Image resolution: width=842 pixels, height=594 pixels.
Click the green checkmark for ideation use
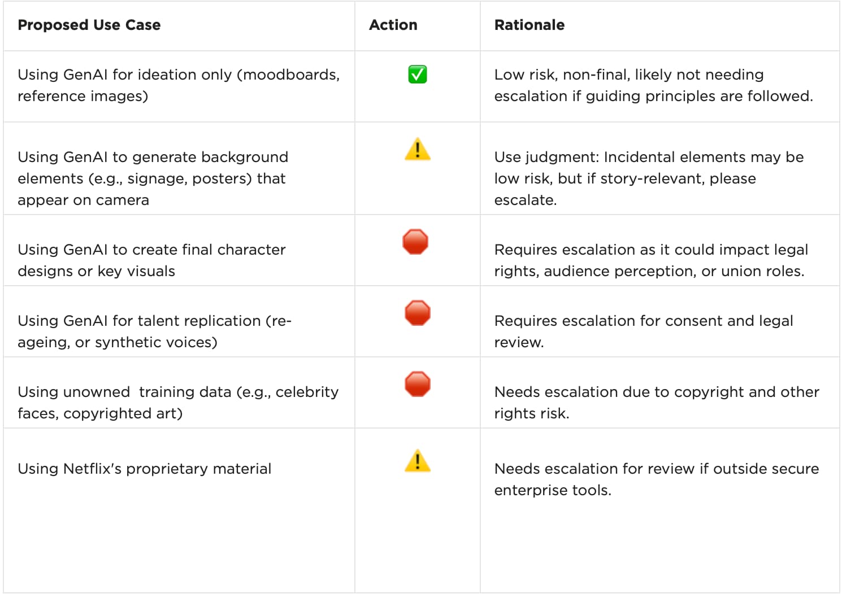[417, 75]
